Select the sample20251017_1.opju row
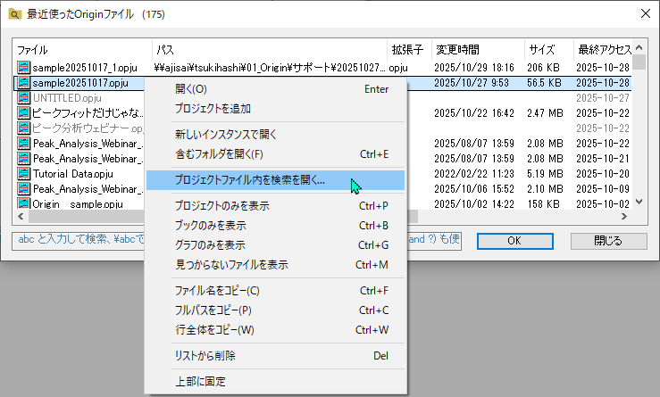This screenshot has height=397, width=660. (x=323, y=67)
